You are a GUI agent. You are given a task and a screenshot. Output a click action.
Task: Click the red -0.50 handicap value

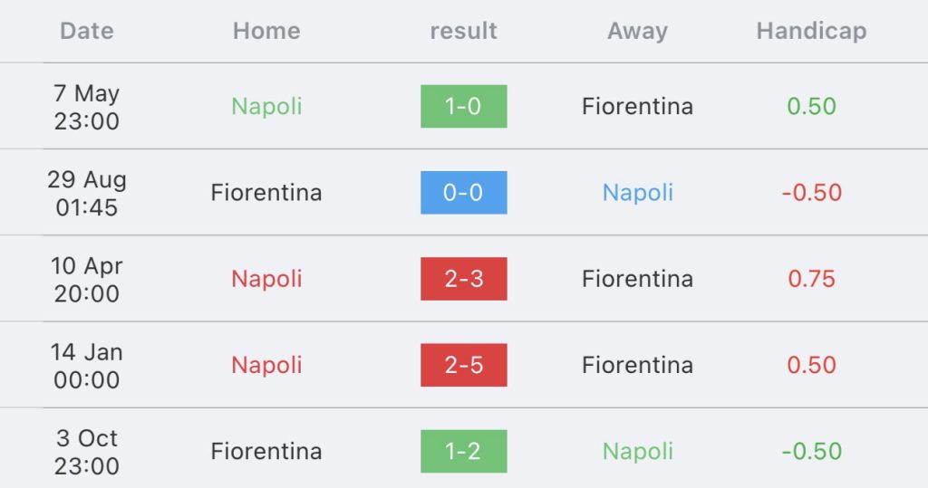(x=811, y=192)
